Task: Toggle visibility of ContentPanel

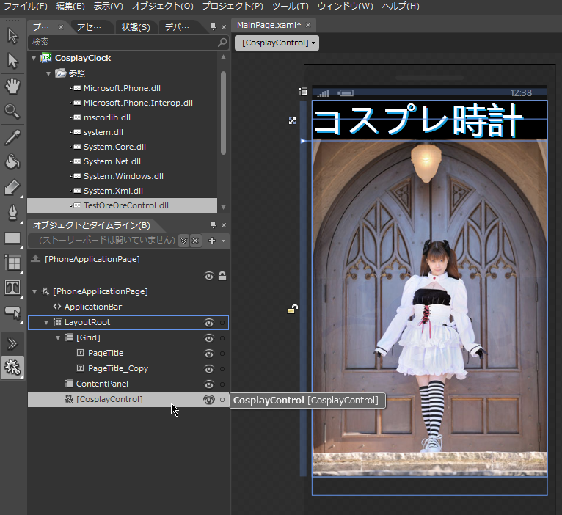Action: click(209, 384)
